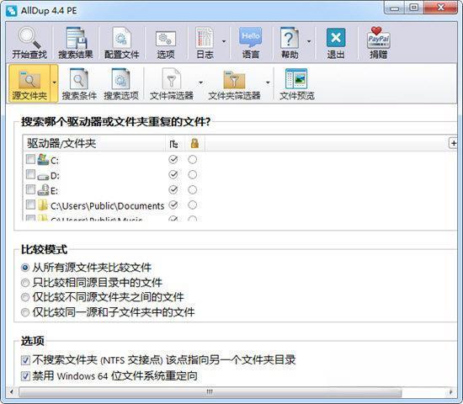Click the 语言 Hello speech bubble icon
The width and height of the screenshot is (463, 404).
(250, 38)
